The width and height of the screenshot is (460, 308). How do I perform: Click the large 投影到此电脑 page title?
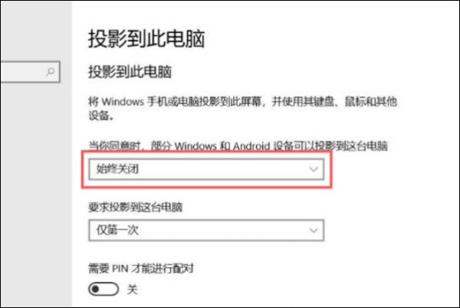tap(146, 39)
